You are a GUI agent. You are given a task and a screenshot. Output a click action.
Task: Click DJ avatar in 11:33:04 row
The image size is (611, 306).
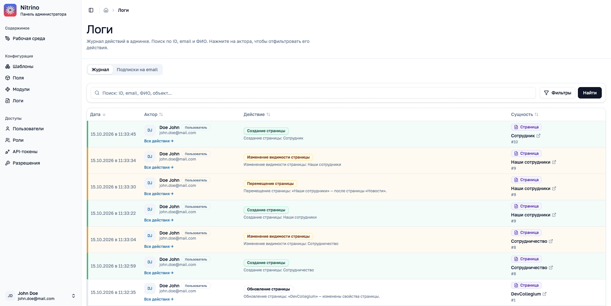coord(150,236)
